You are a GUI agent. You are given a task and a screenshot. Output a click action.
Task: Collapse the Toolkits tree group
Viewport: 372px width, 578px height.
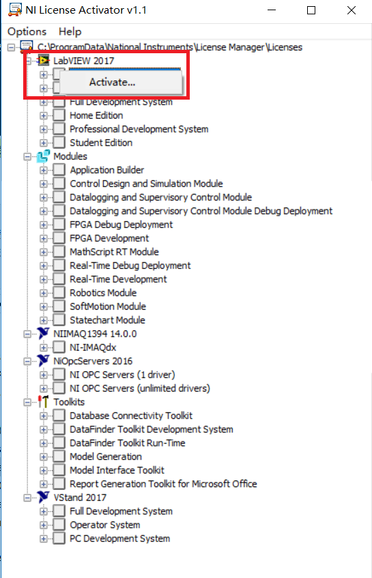point(27,402)
